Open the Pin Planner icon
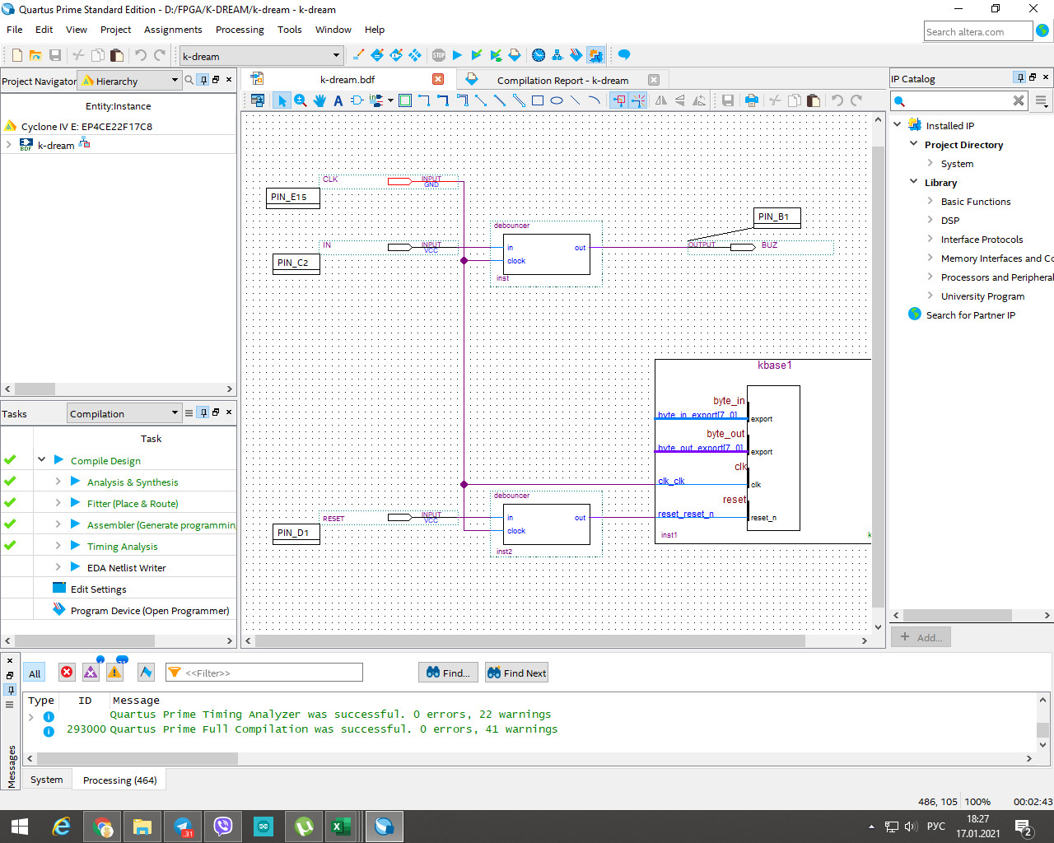 pyautogui.click(x=396, y=55)
